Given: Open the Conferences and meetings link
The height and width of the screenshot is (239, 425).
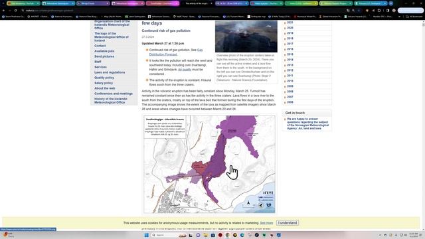Looking at the screenshot, I should coord(114,94).
